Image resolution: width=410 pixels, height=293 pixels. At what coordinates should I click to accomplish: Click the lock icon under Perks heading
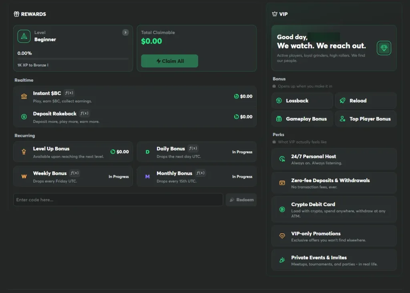point(274,142)
